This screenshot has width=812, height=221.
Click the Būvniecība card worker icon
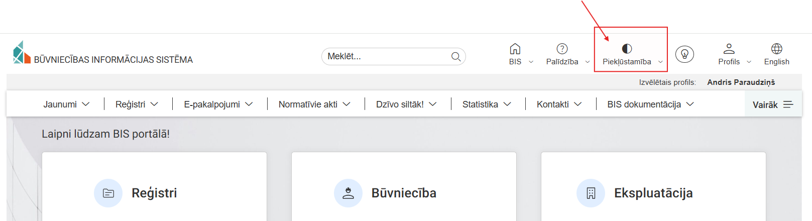pos(348,193)
